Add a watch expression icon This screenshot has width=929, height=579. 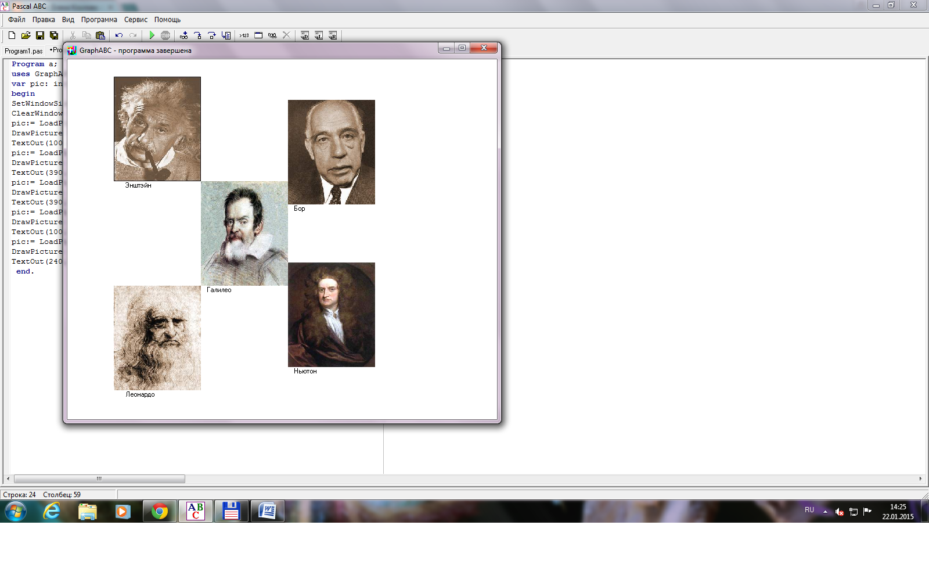click(x=184, y=35)
